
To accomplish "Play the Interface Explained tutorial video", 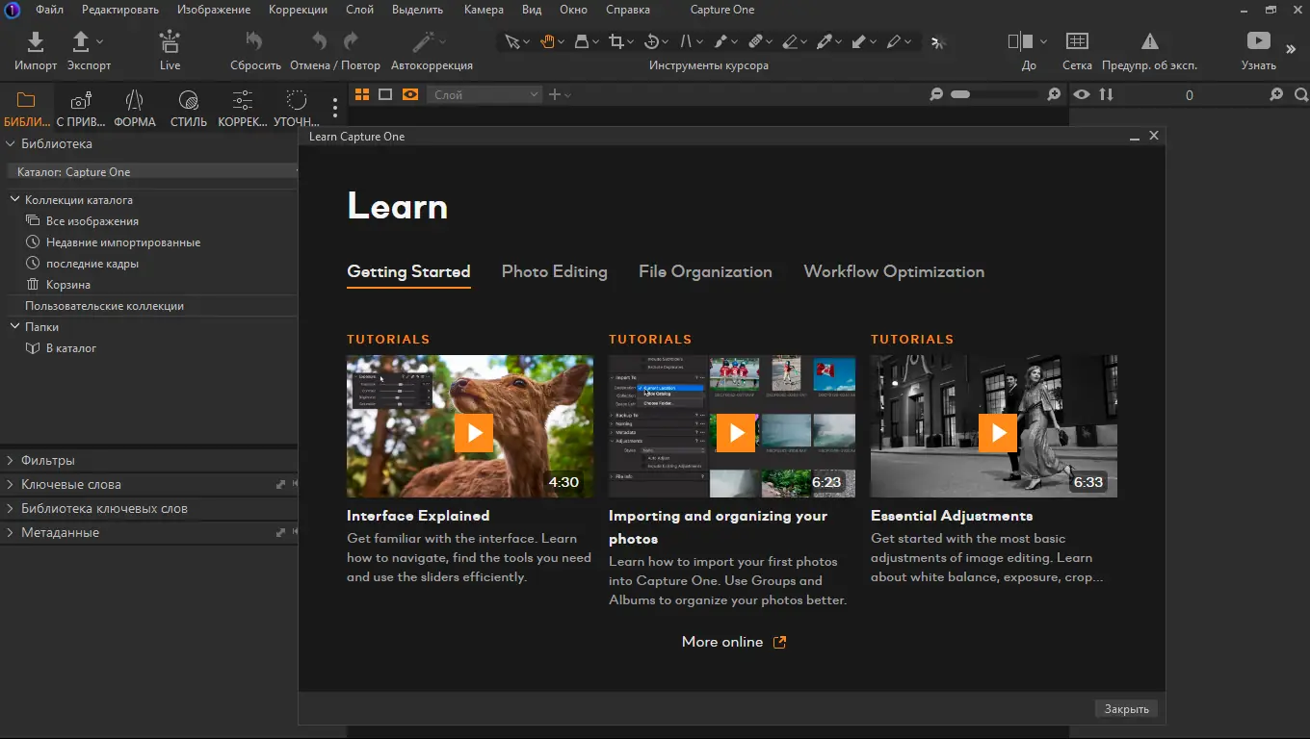I will click(x=473, y=433).
